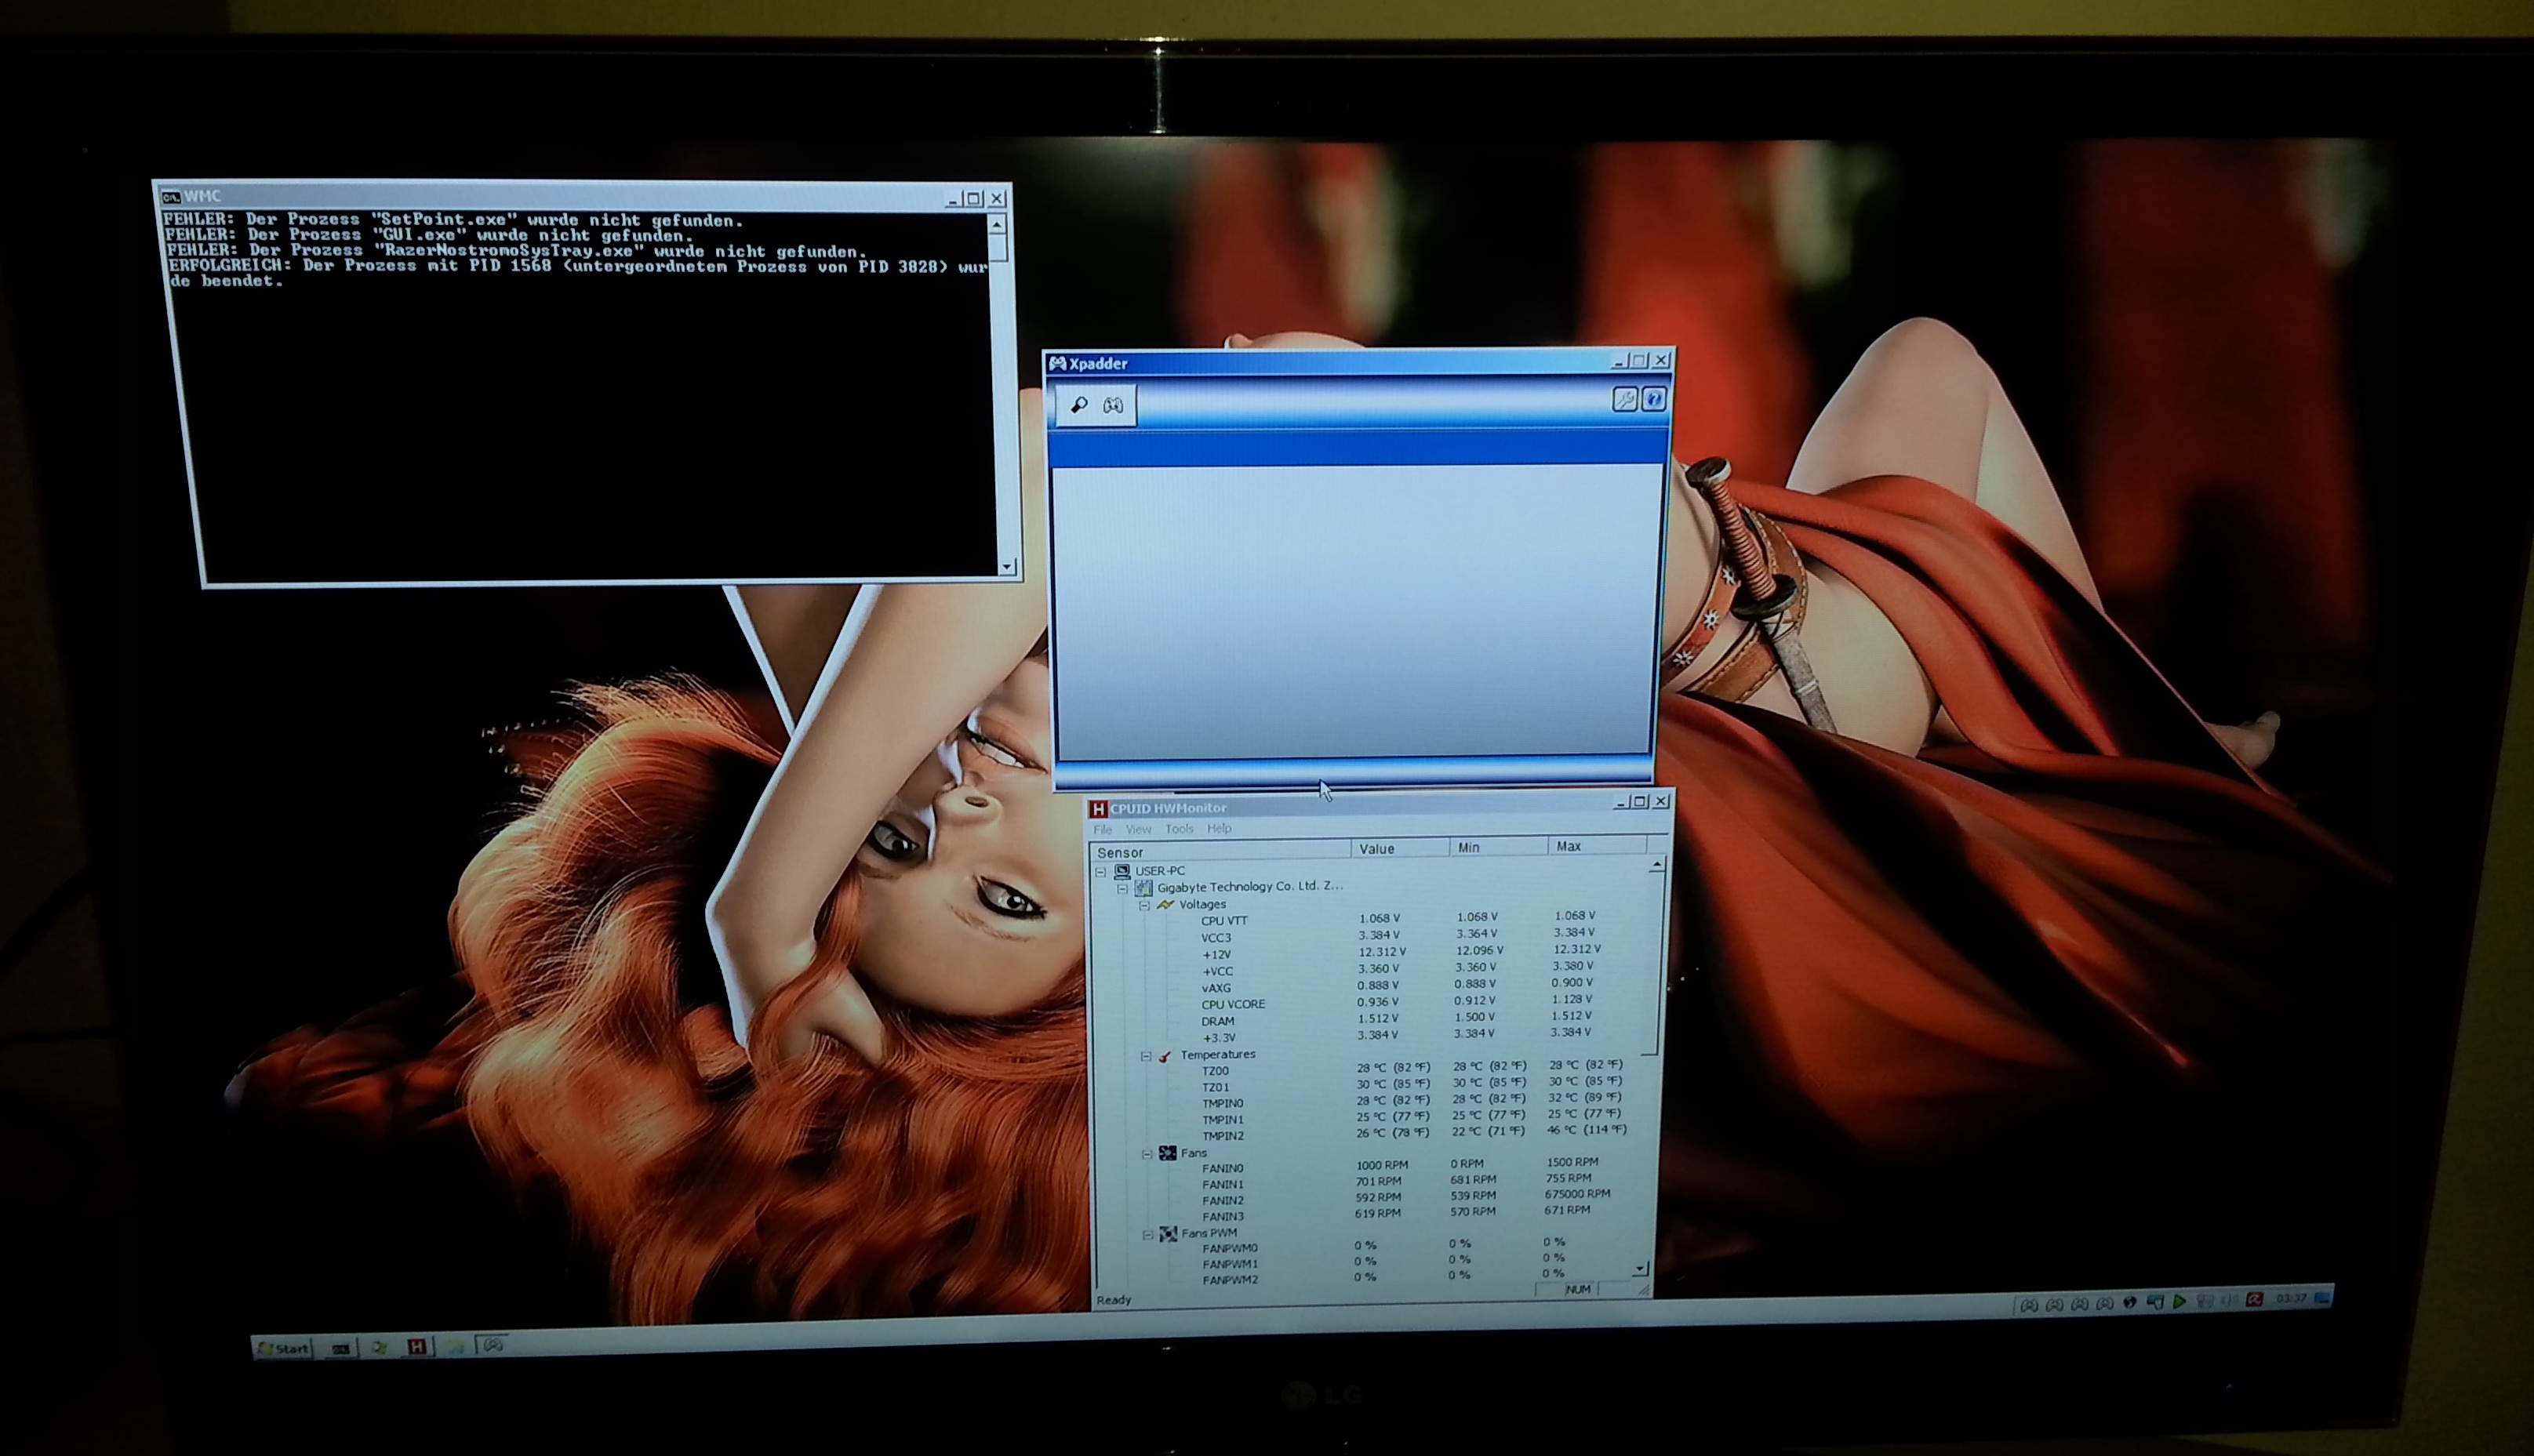Click the command prompt taskbar button
Image resolution: width=2534 pixels, height=1456 pixels.
click(341, 1348)
